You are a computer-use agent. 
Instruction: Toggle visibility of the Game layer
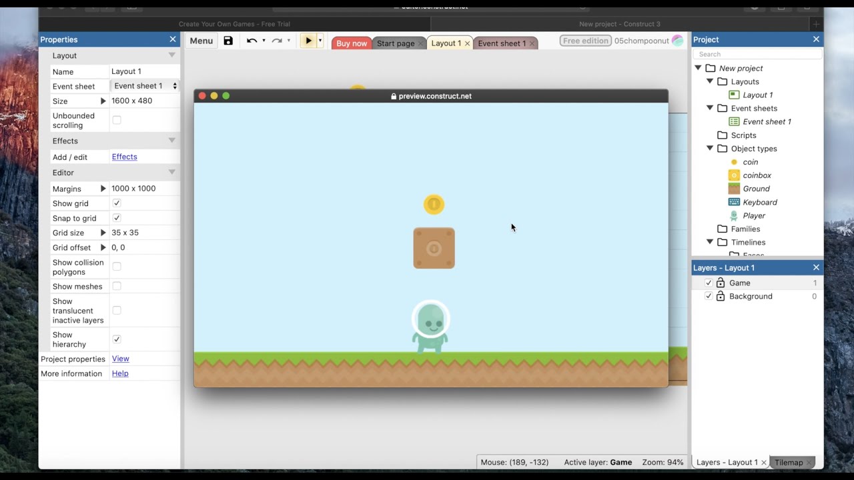[x=709, y=283]
